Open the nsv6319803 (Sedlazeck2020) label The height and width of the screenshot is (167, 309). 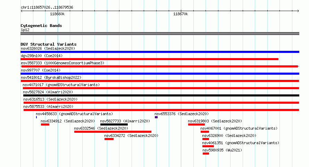pos(215,121)
